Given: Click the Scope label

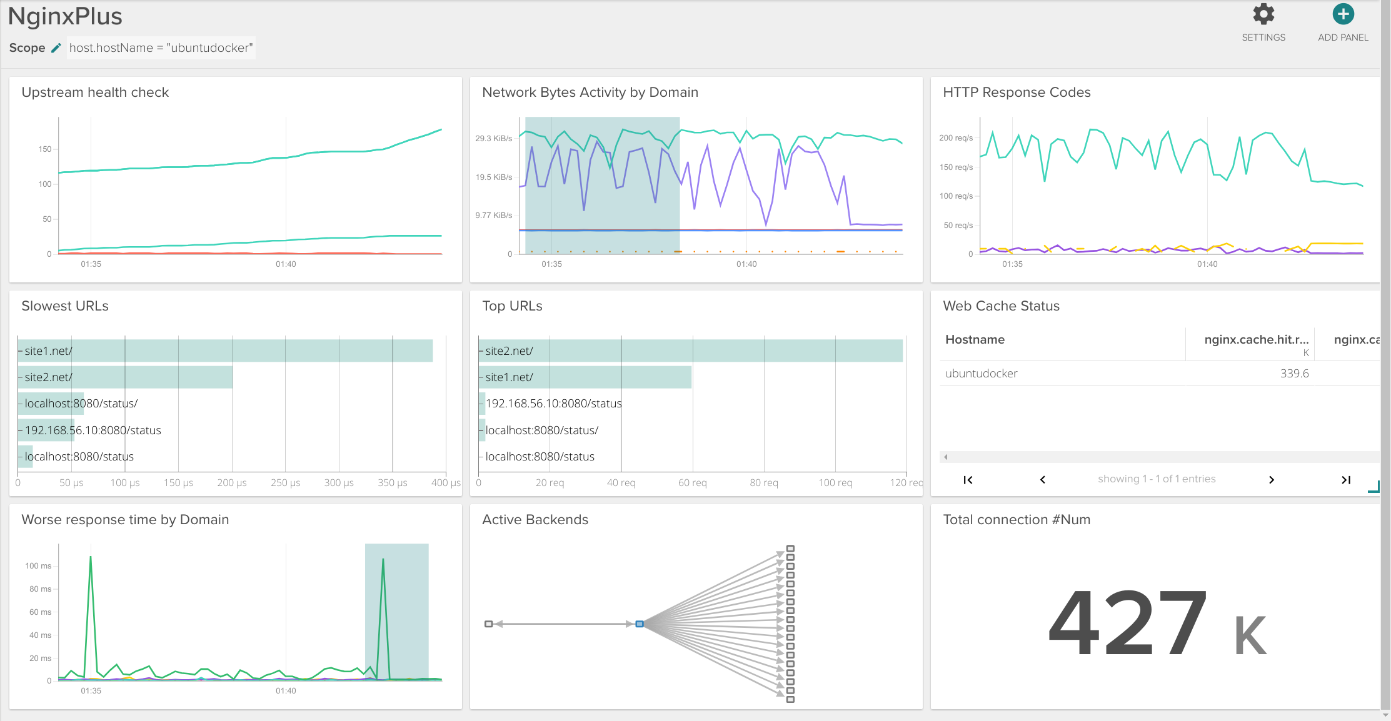Looking at the screenshot, I should [27, 48].
